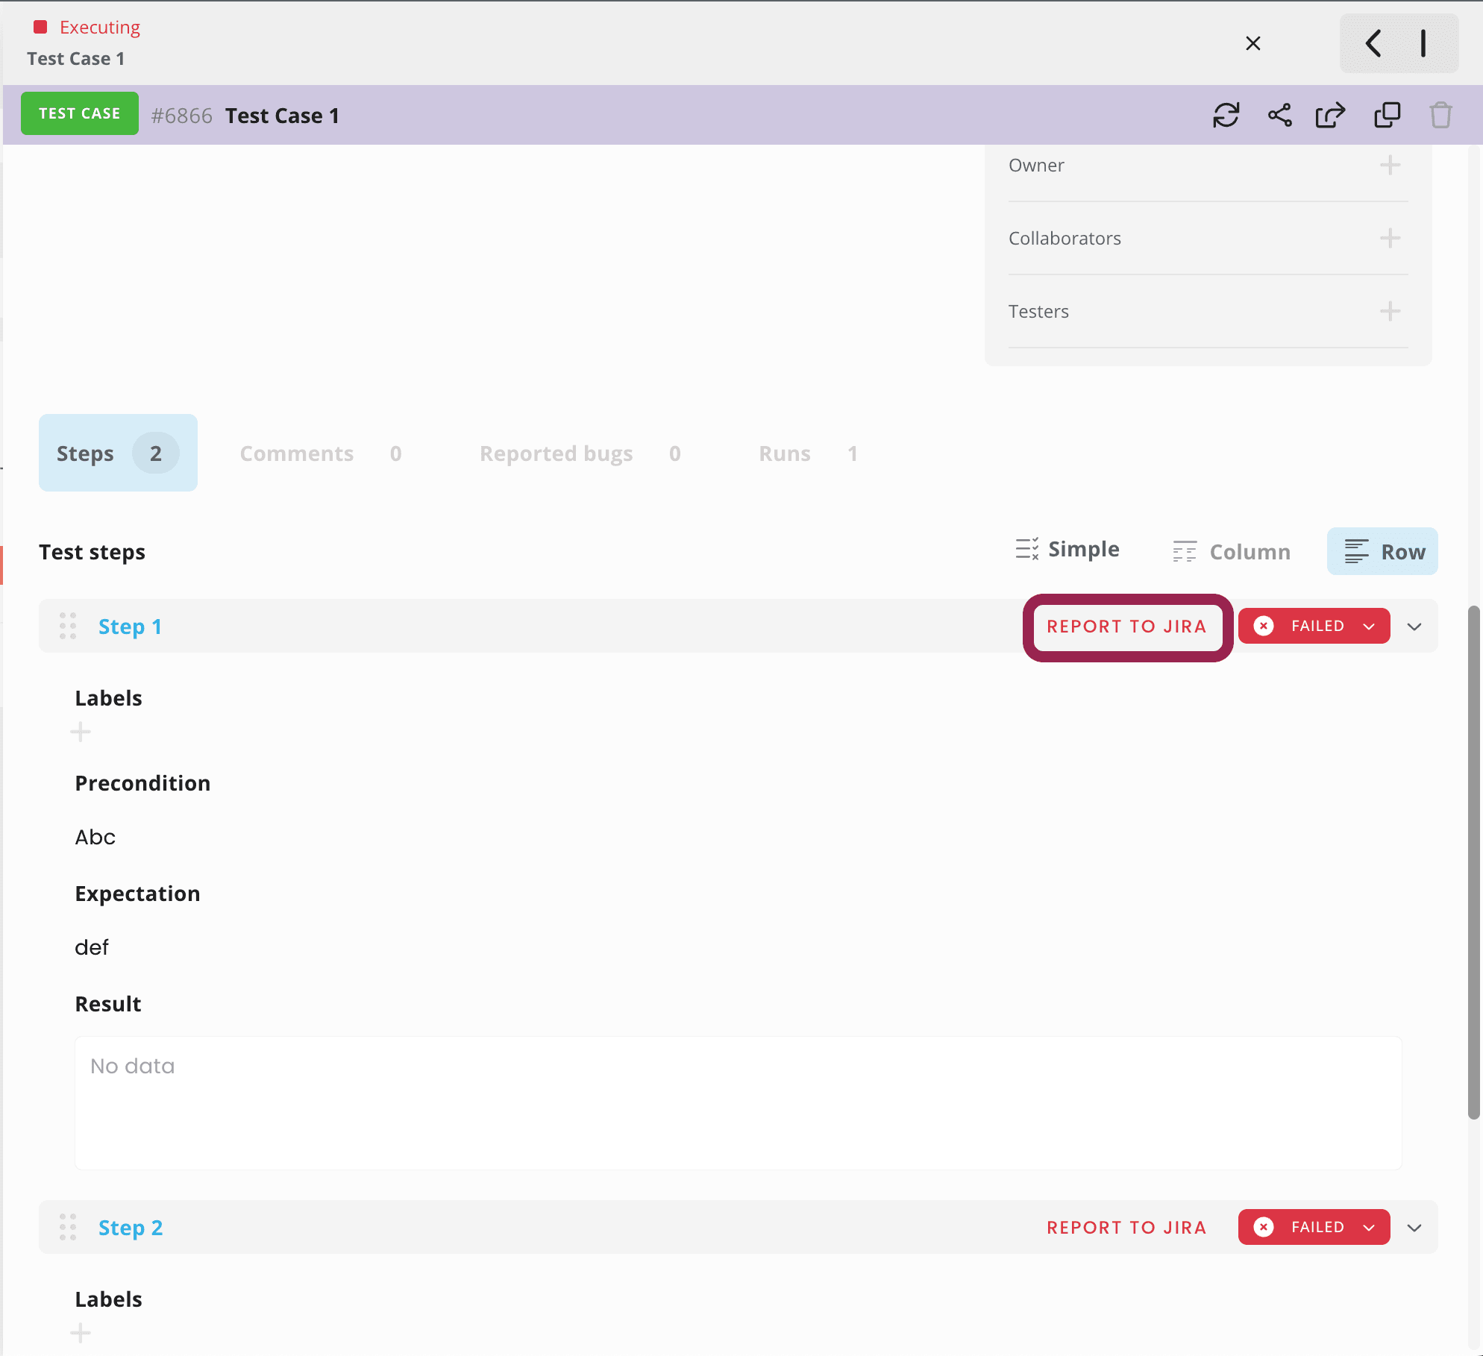The width and height of the screenshot is (1483, 1356).
Task: Click REPORT TO JIRA for Step 2
Action: [1126, 1228]
